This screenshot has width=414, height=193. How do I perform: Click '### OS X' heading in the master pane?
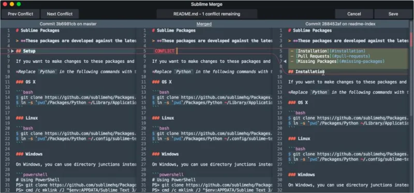(25, 82)
